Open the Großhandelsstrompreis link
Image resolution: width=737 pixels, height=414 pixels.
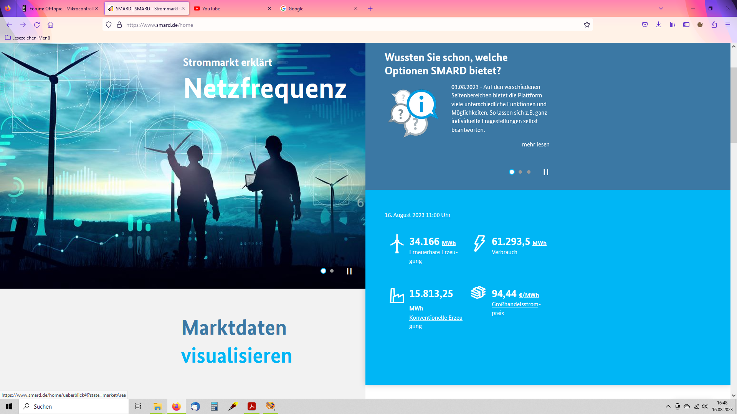pyautogui.click(x=516, y=309)
